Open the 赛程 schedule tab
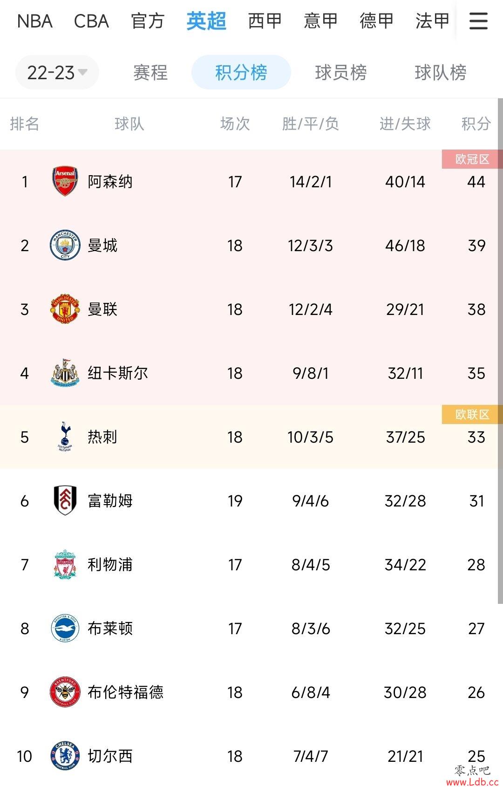Image resolution: width=503 pixels, height=787 pixels. [x=150, y=72]
